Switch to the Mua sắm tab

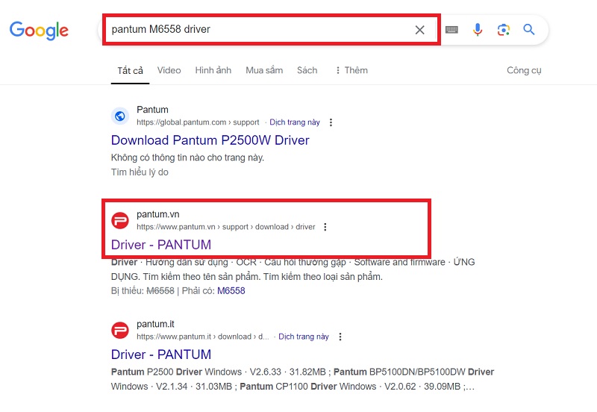pyautogui.click(x=264, y=70)
